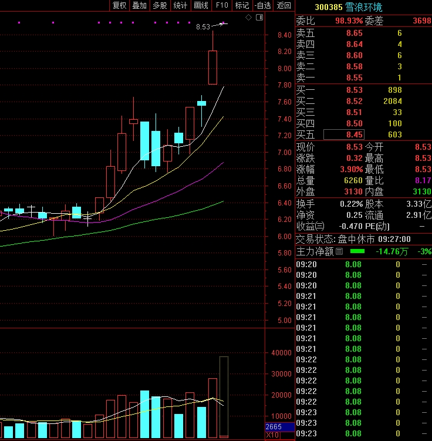Click stock title 300385 雪浪环境
Viewport: 432px width, 441px height.
coord(348,7)
